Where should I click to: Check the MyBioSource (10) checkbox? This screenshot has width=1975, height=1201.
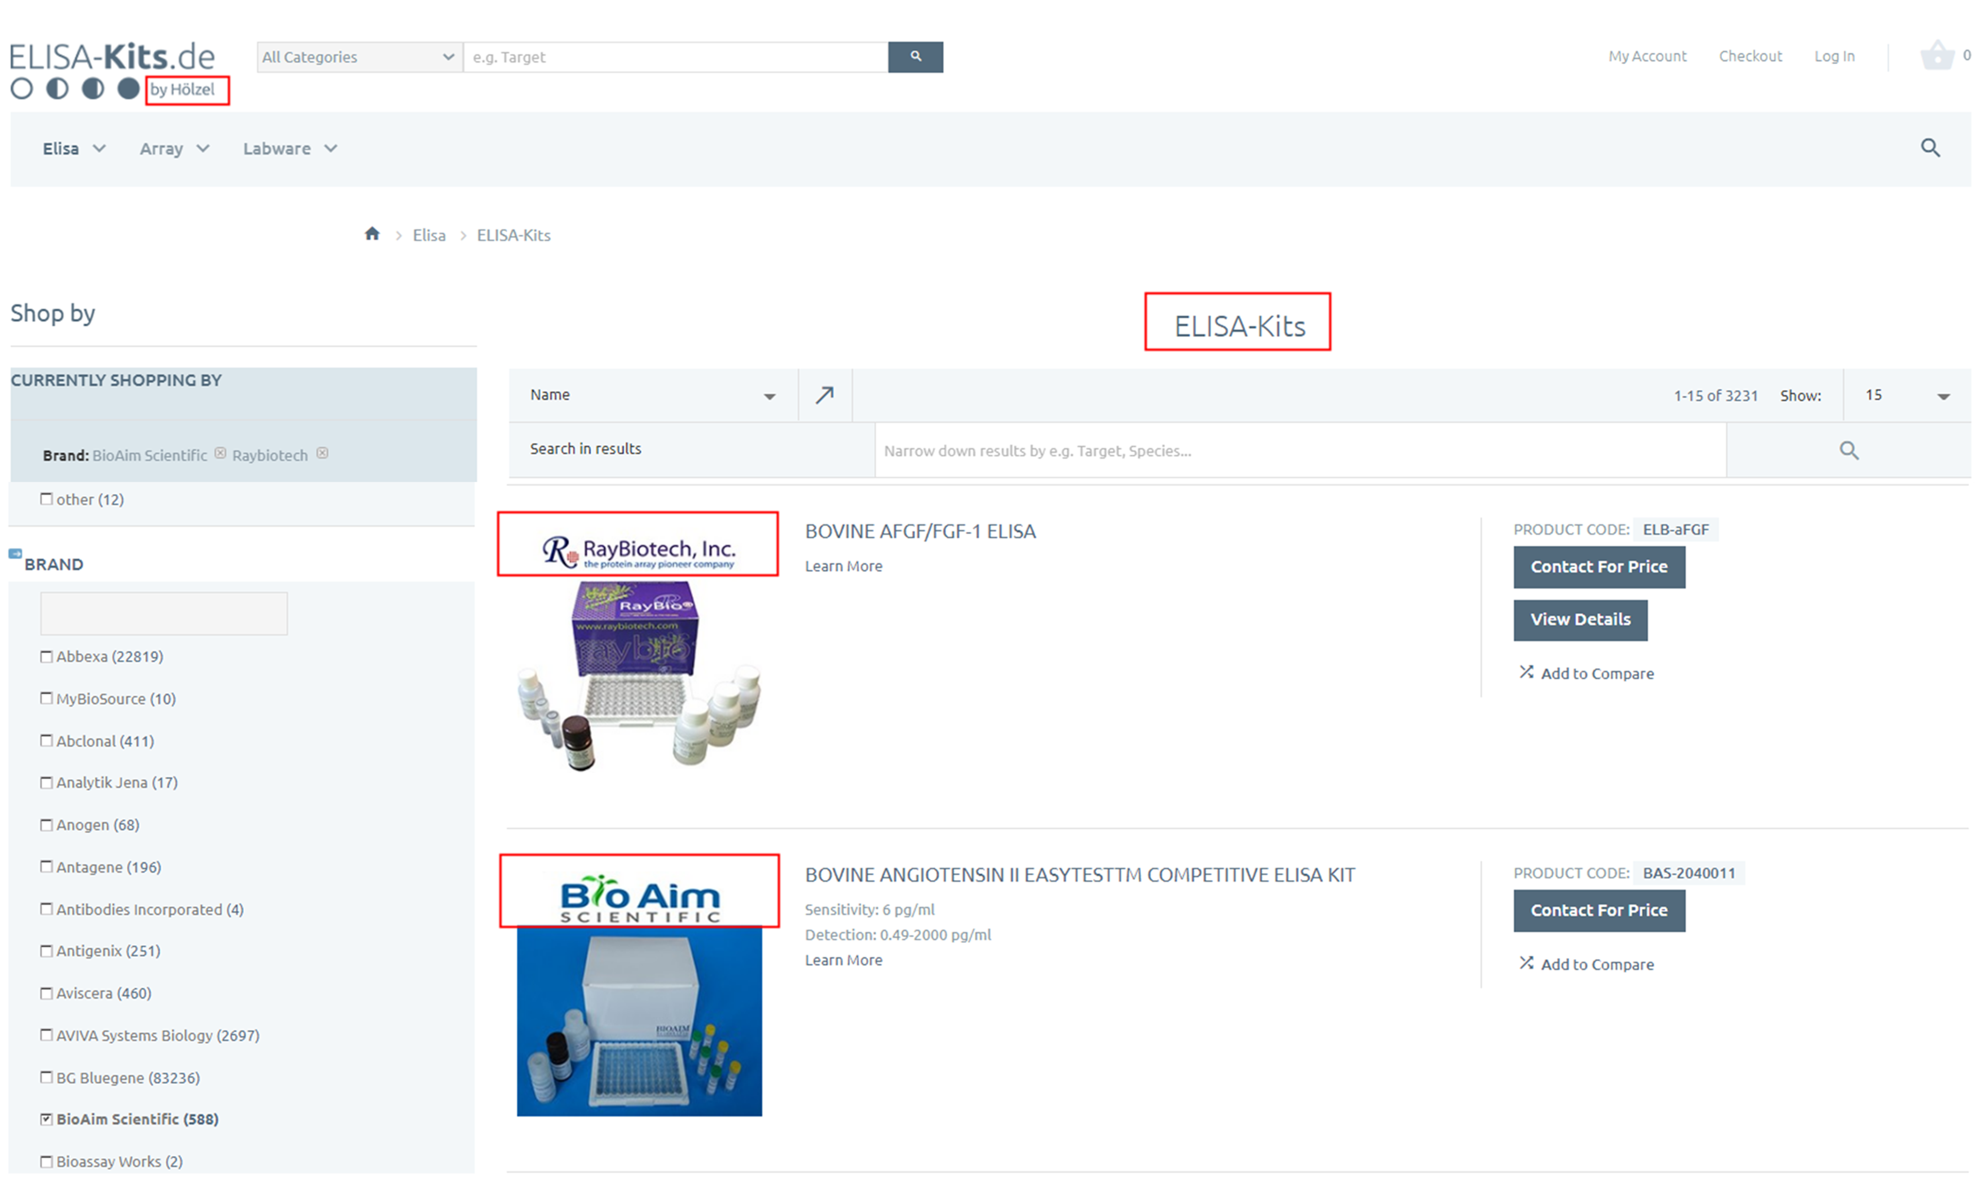(47, 698)
